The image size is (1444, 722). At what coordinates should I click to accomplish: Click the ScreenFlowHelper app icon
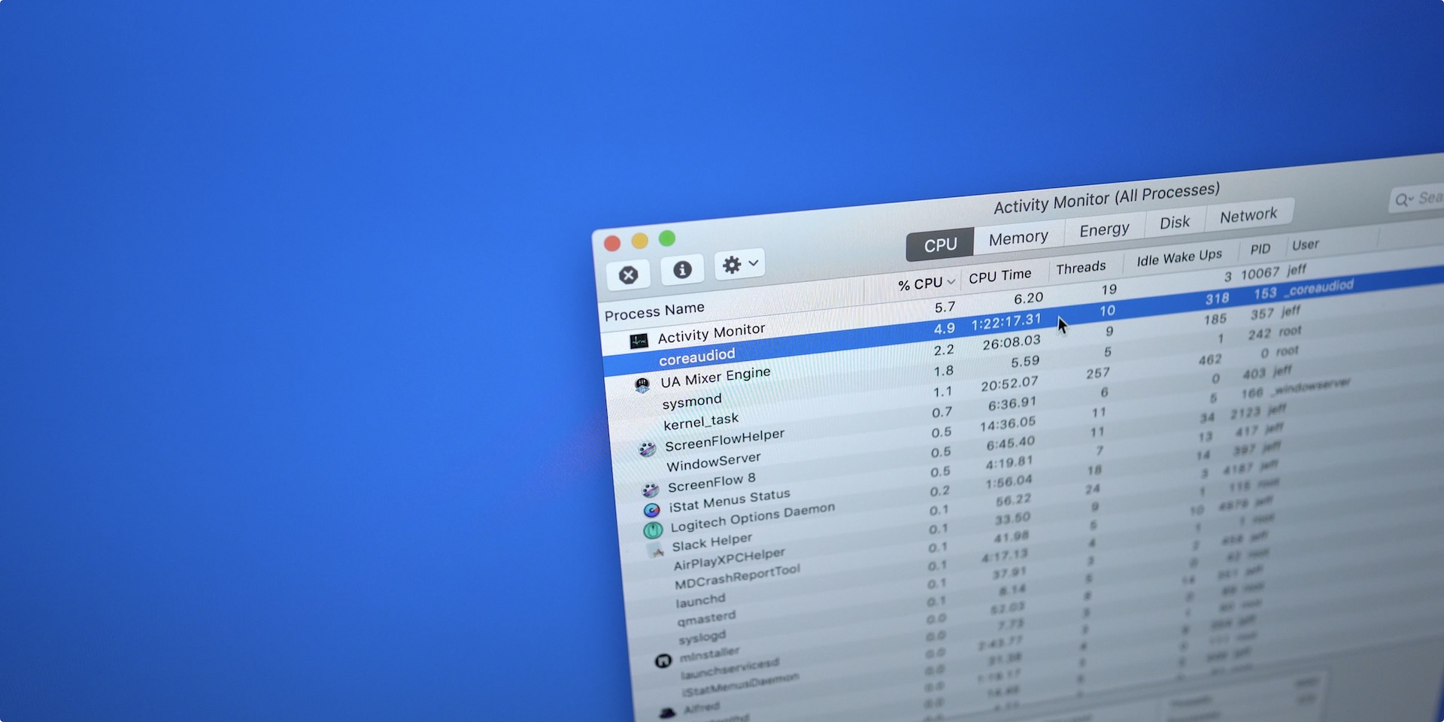(x=647, y=450)
